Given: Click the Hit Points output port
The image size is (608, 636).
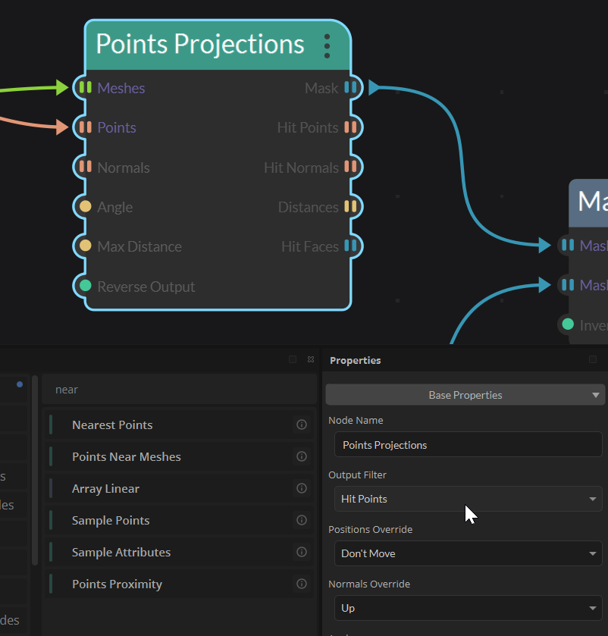Looking at the screenshot, I should point(350,127).
